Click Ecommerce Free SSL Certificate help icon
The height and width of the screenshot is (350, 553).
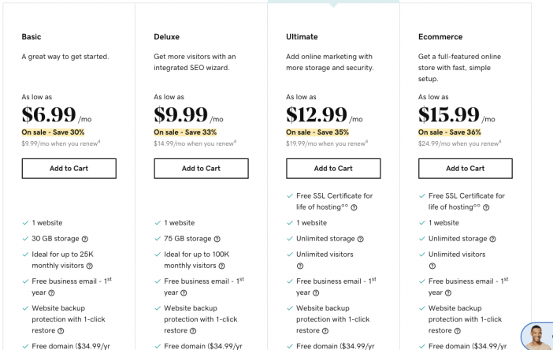(x=486, y=207)
